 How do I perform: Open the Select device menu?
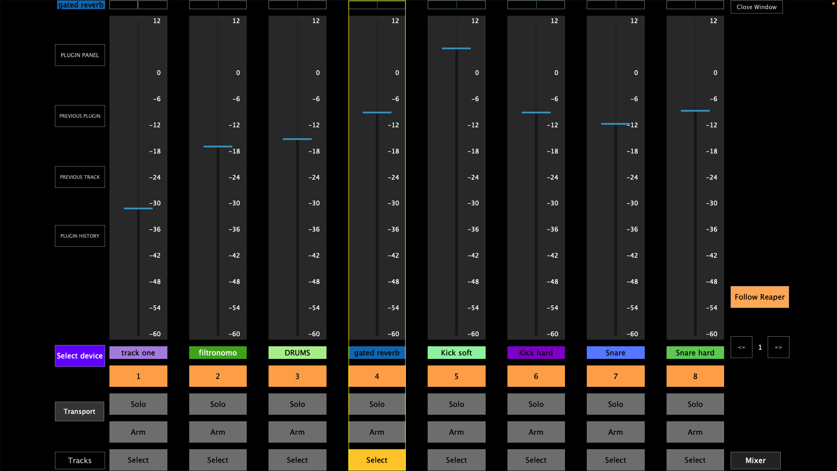coord(80,355)
